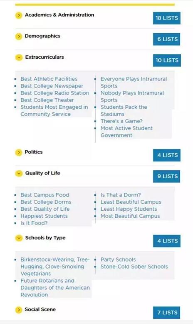
Task: Open the Stone-Cold Sober Schools link
Action: (x=134, y=267)
